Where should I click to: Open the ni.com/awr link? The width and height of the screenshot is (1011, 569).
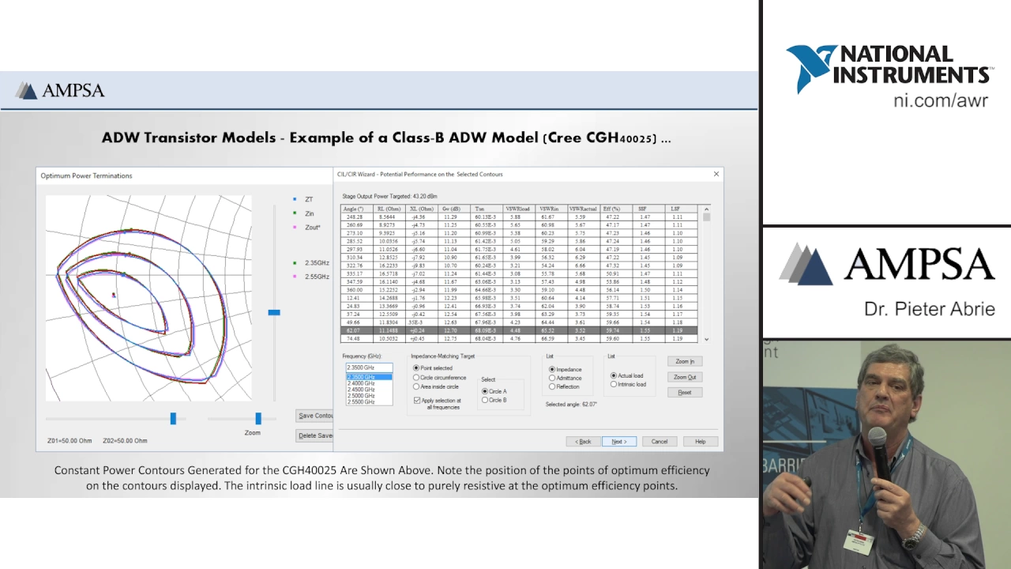pyautogui.click(x=941, y=100)
